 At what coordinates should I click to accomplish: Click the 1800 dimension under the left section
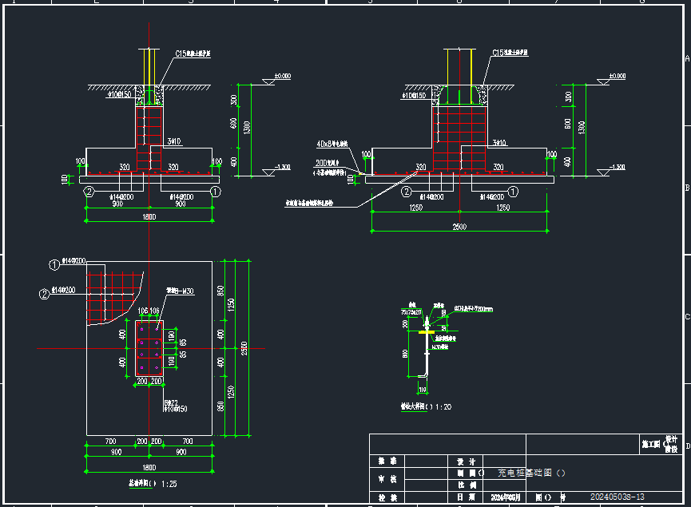click(x=149, y=218)
